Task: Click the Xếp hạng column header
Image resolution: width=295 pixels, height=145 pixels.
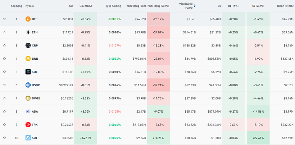Action: (16, 6)
